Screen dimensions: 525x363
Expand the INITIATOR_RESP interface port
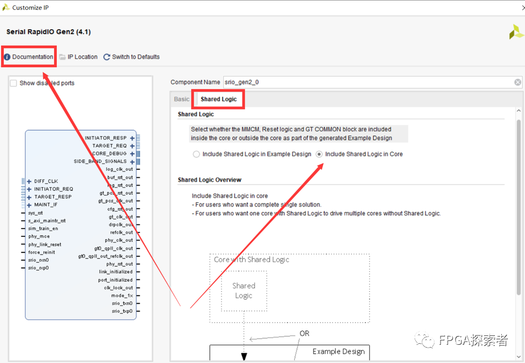[x=132, y=138]
